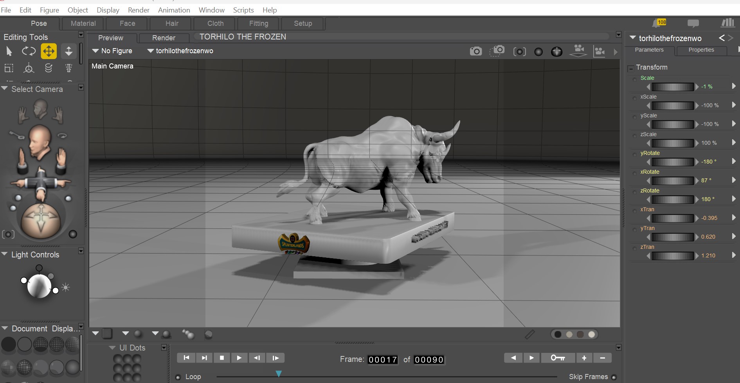Toggle the Skip Frames option
740x383 pixels.
click(614, 377)
